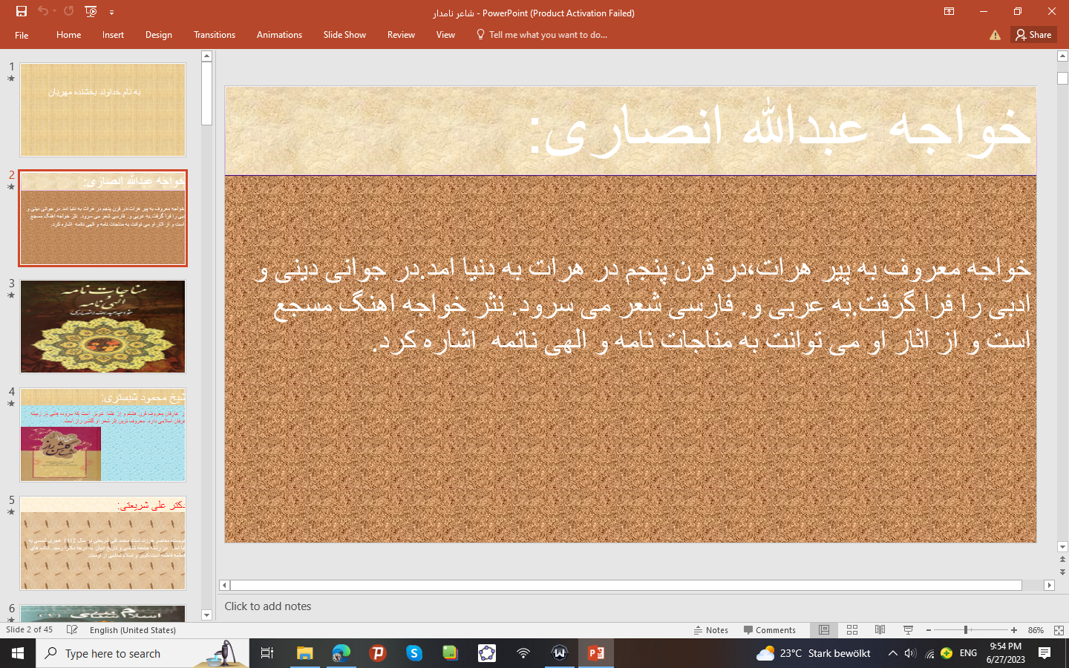Open Reading View from status bar
The height and width of the screenshot is (668, 1069).
pos(880,630)
